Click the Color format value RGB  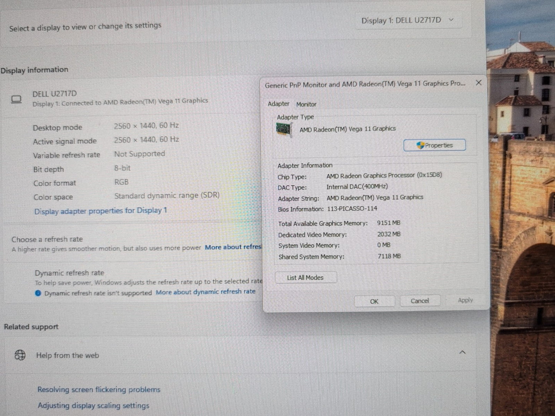pos(121,182)
